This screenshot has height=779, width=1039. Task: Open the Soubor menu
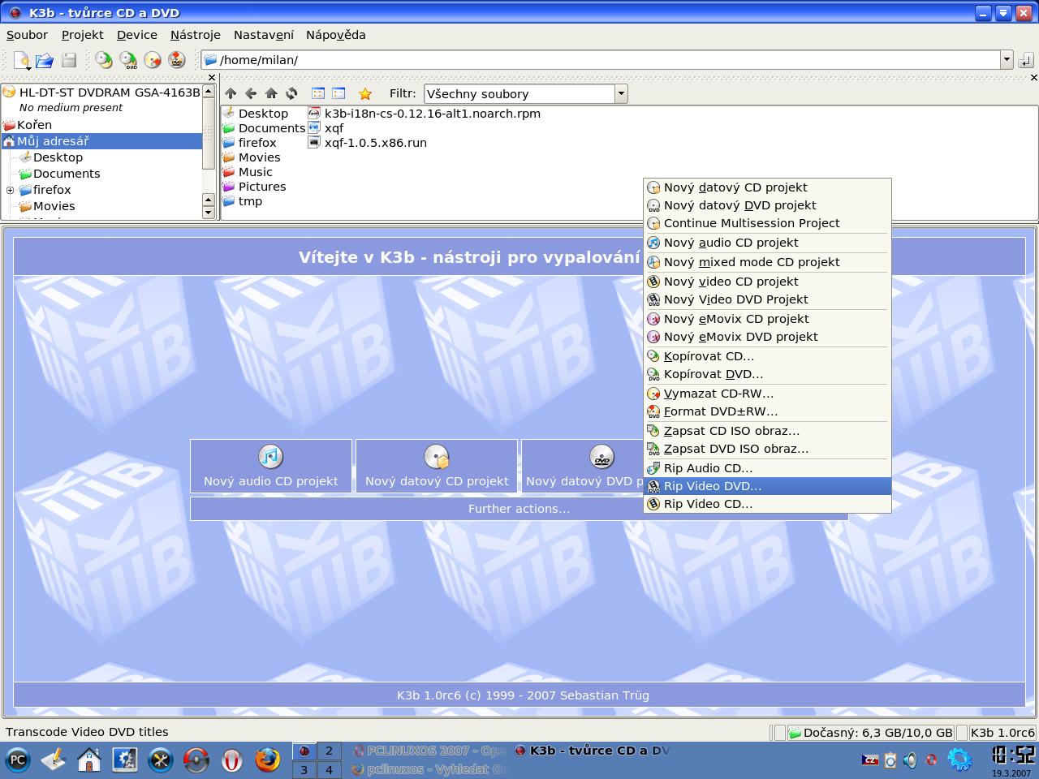coord(27,35)
